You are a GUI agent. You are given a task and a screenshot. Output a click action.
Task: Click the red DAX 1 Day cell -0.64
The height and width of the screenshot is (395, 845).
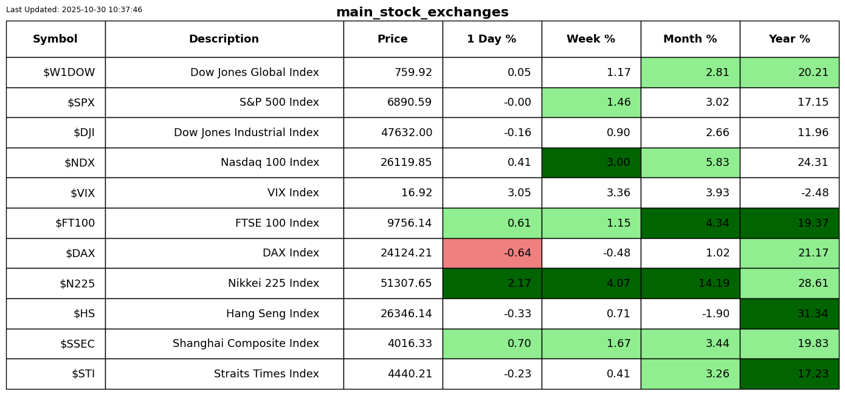point(492,253)
